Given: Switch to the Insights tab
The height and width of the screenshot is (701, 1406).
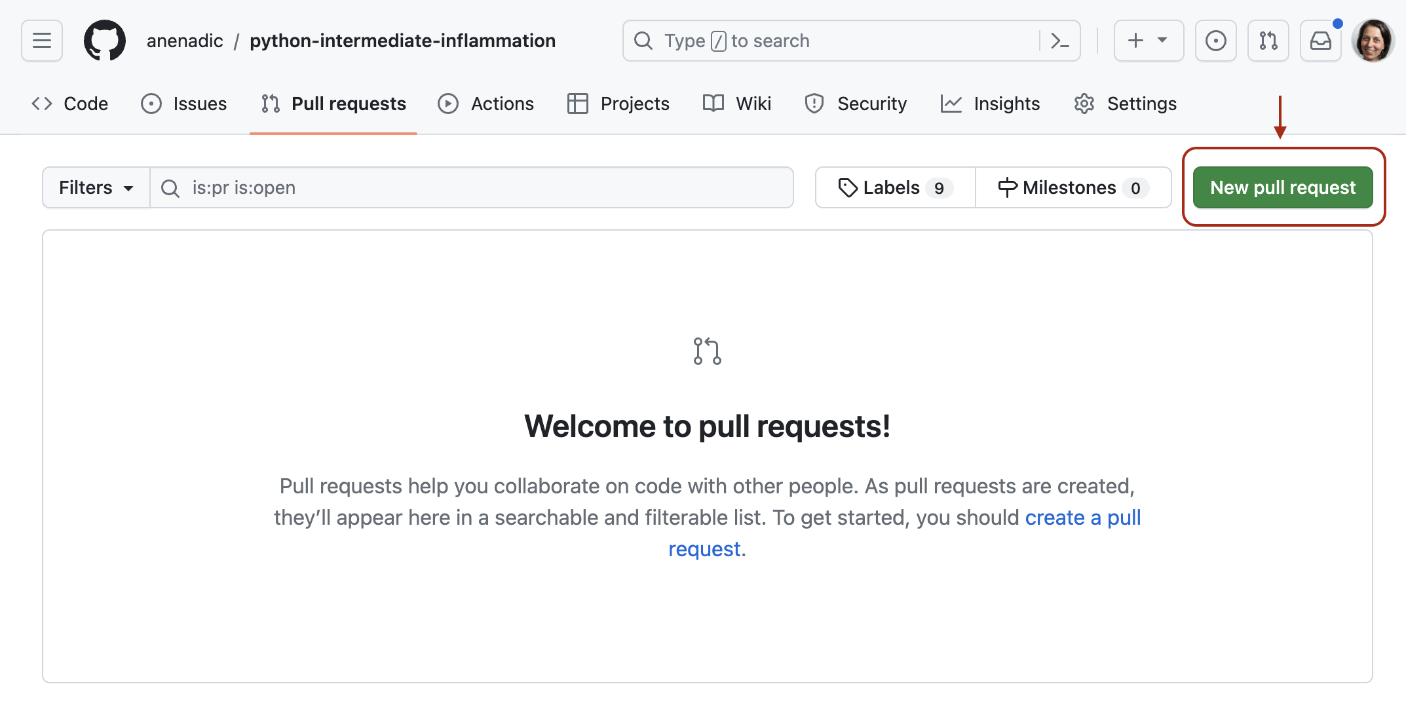Looking at the screenshot, I should coord(990,104).
